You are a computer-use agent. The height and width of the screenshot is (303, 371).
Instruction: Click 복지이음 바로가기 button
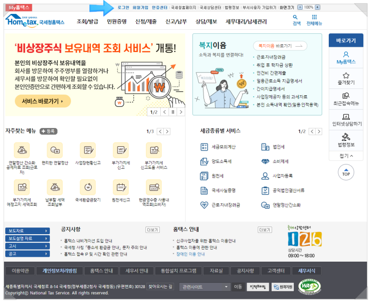click(280, 46)
